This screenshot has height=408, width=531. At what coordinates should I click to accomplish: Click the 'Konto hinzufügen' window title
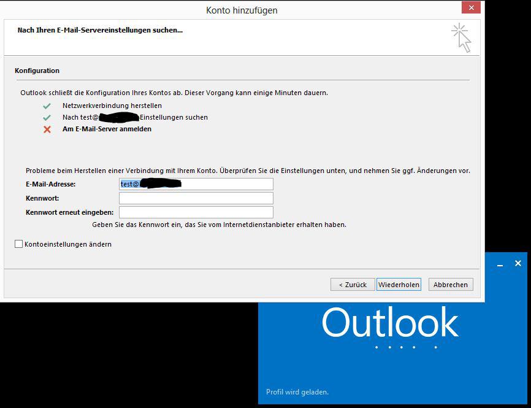tap(242, 10)
